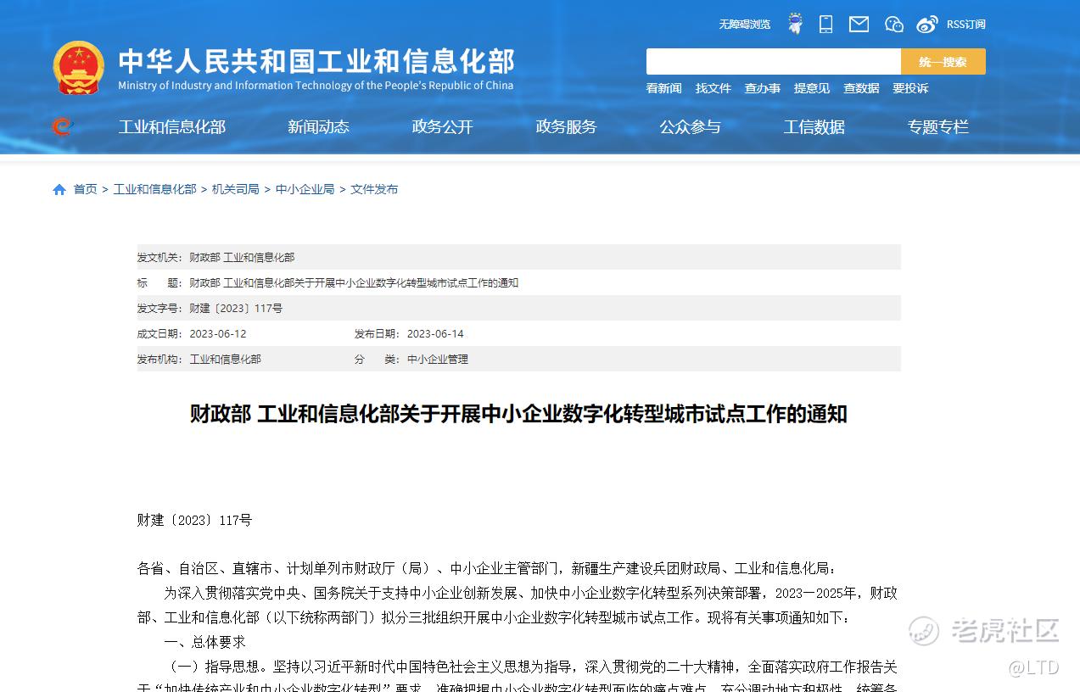Click the 统一搜索 button
The image size is (1080, 692).
click(943, 62)
